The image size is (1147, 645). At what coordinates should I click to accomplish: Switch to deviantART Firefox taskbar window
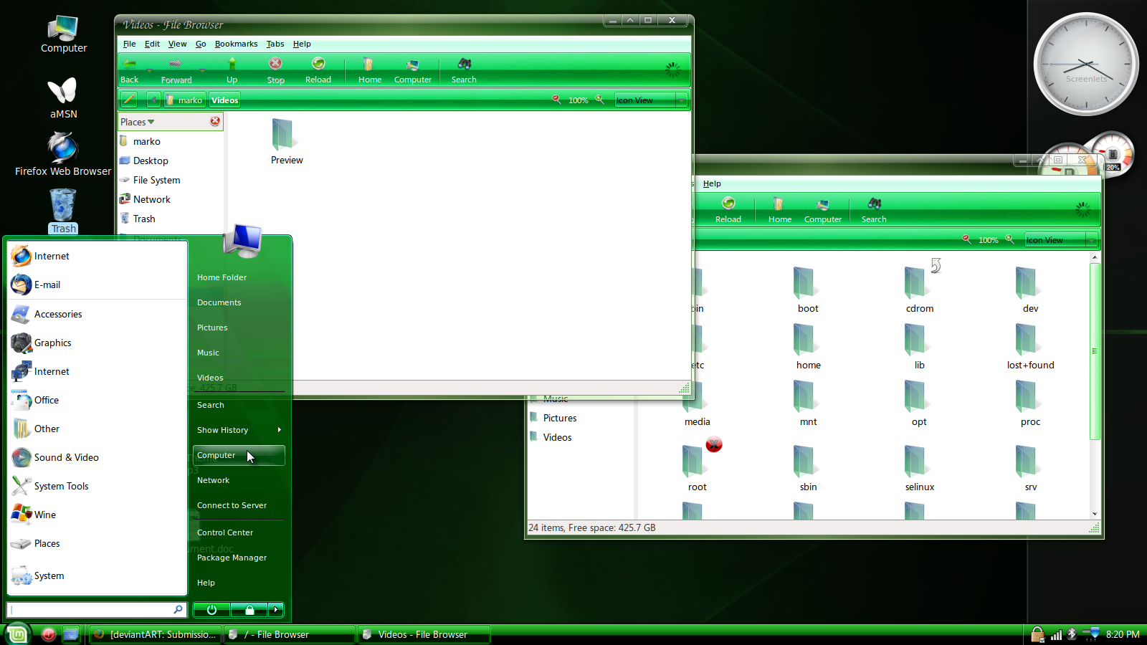[156, 634]
